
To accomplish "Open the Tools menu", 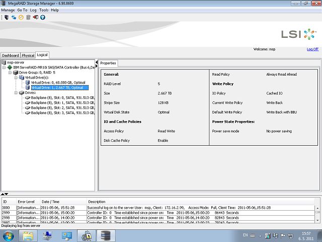I will 44,10.
